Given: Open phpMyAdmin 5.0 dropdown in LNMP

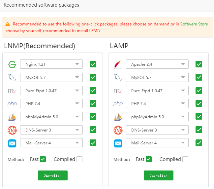Looking at the screenshot, I should coord(51,117).
